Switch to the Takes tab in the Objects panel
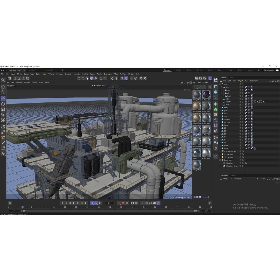 [x=231, y=78]
